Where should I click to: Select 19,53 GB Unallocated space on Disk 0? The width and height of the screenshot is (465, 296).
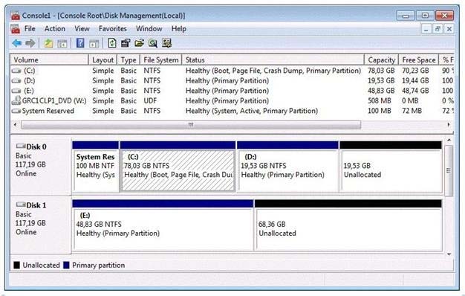pos(391,167)
